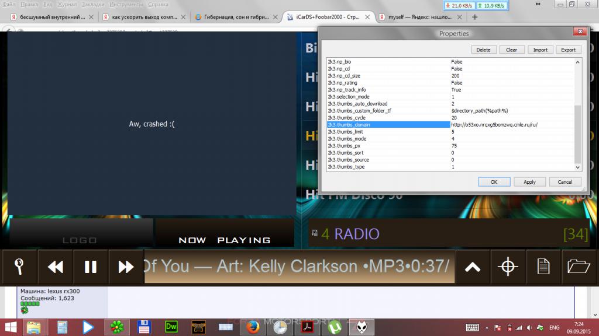Open the blue play media player icon

(x=88, y=327)
